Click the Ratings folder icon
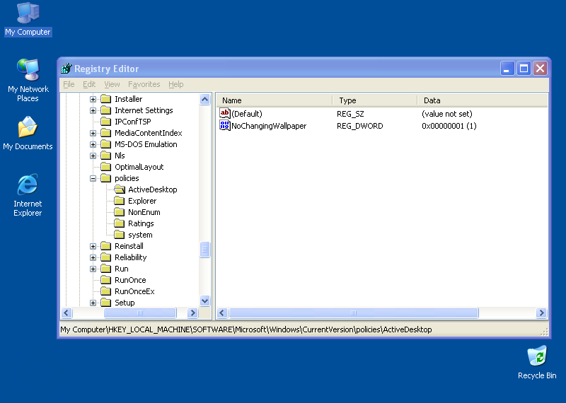 click(120, 223)
